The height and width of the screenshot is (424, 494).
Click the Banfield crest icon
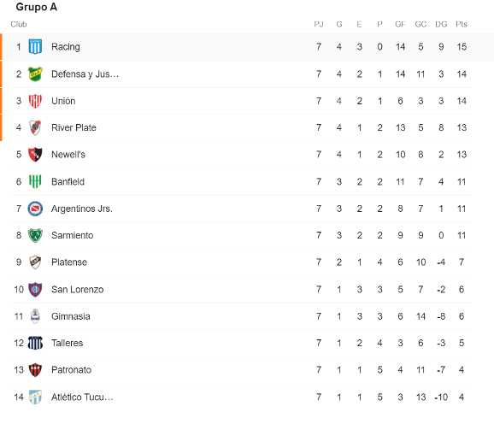[x=35, y=181]
